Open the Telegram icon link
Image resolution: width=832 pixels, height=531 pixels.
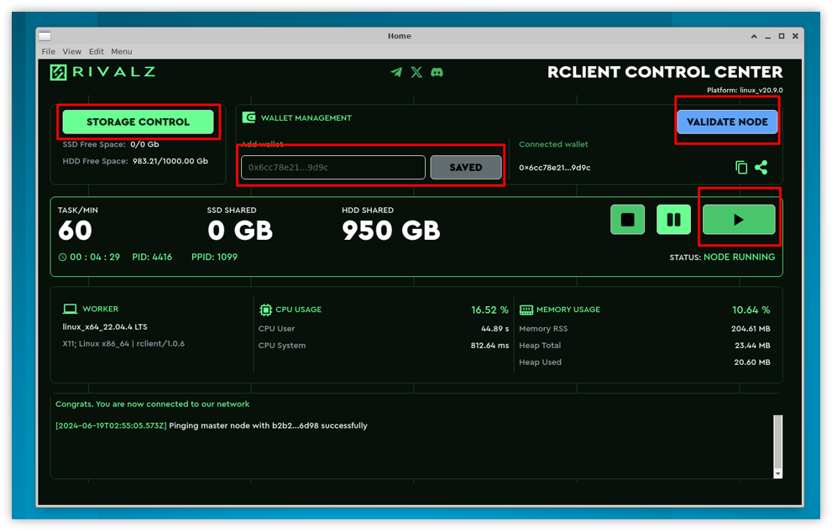[x=396, y=72]
